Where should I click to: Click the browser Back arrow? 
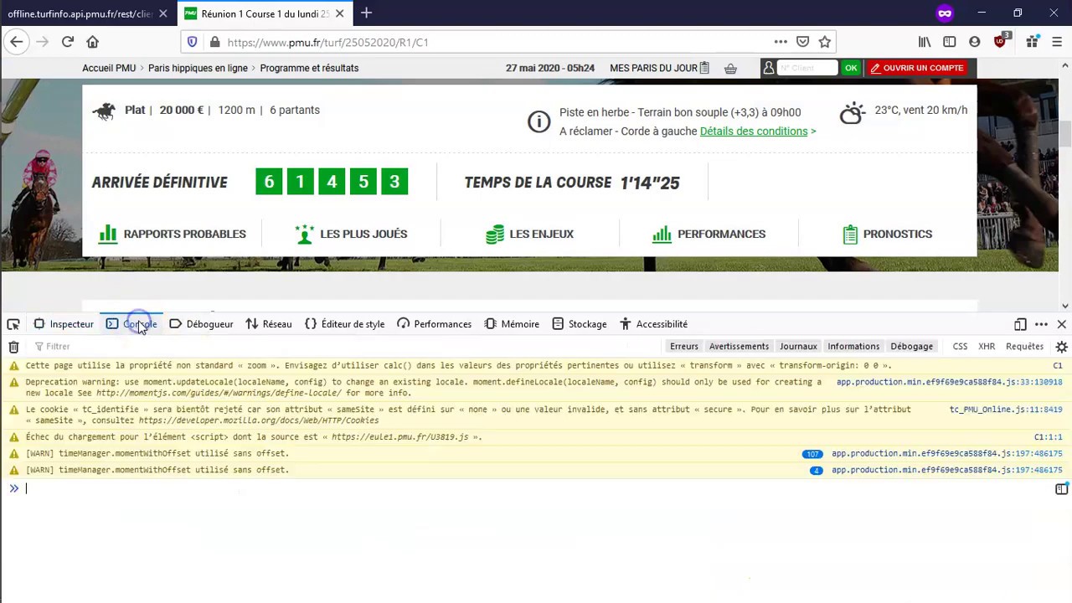pos(17,42)
